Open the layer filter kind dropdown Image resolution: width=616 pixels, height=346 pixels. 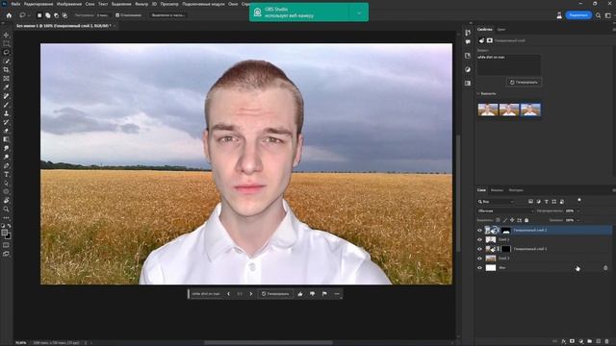[x=496, y=202]
